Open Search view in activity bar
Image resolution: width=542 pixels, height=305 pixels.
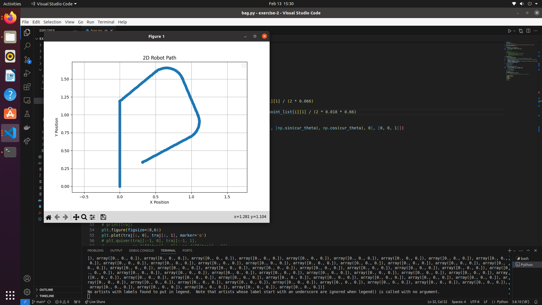click(x=27, y=46)
